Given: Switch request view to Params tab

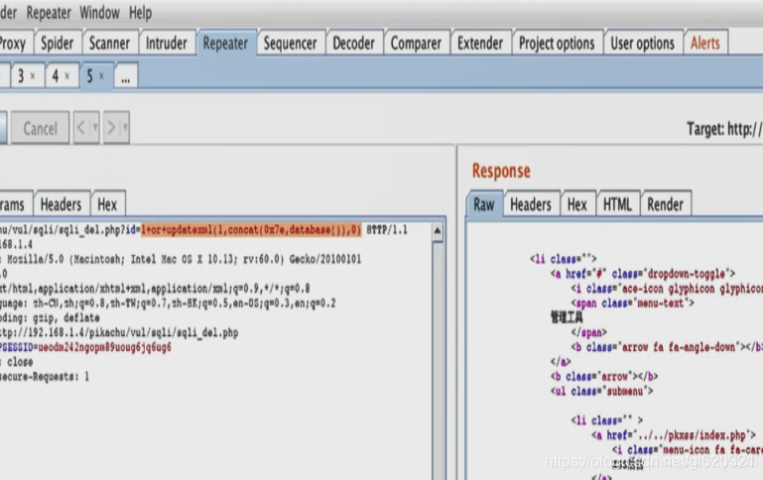Looking at the screenshot, I should point(15,204).
